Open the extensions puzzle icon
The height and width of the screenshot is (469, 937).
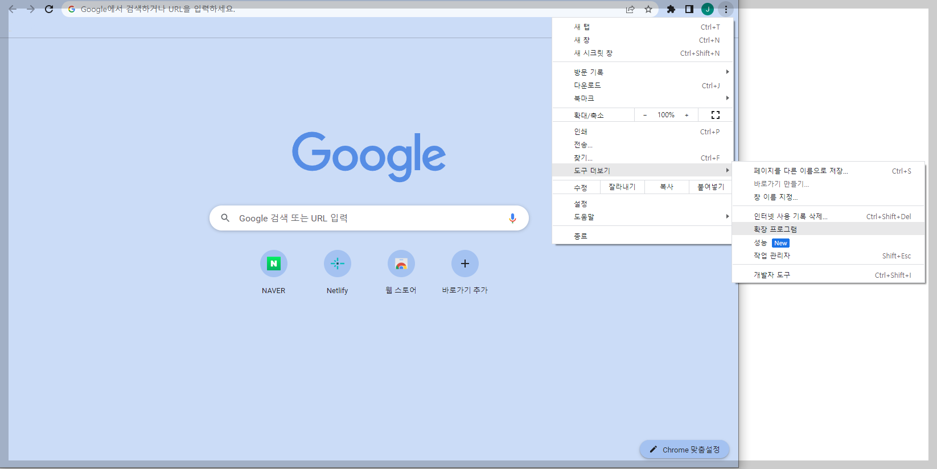coord(671,9)
